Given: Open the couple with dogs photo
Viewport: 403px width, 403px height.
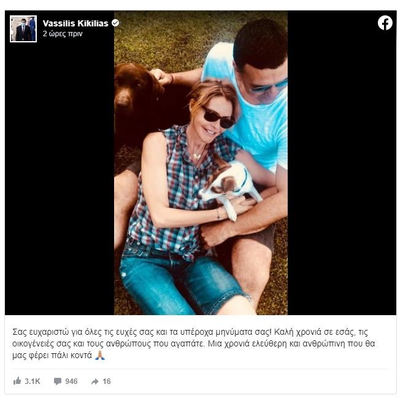Looking at the screenshot, I should (201, 163).
